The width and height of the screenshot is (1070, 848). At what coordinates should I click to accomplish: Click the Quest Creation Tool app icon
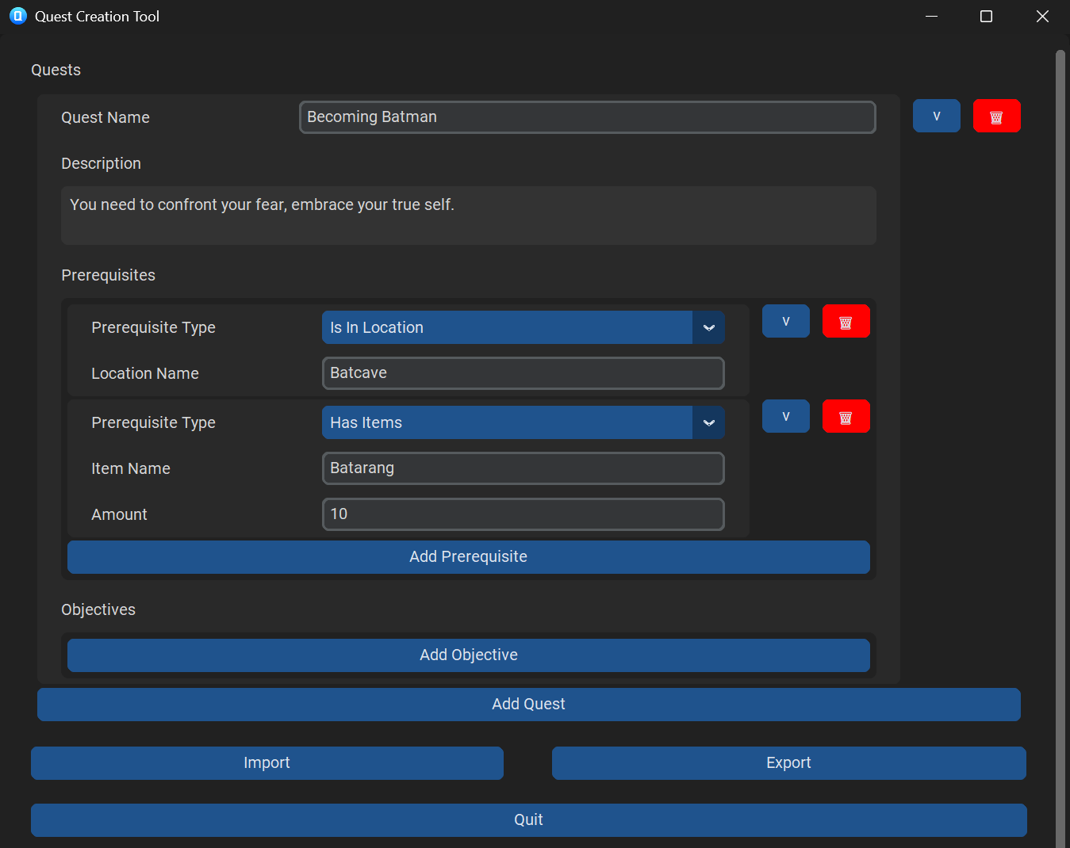pos(17,16)
